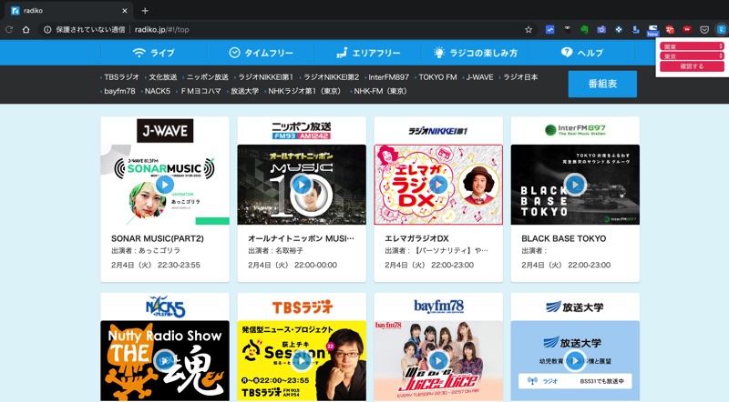Screen dimensions: 729x402
Task: Switch to the エリアフリー tab
Action: point(367,53)
